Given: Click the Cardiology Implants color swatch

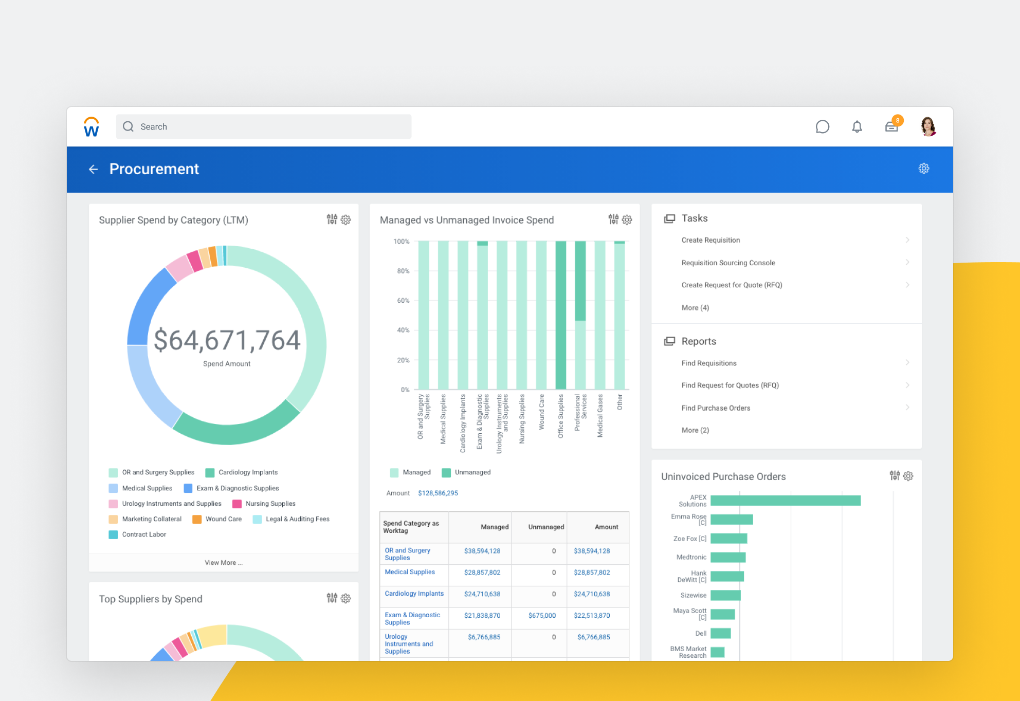Looking at the screenshot, I should pyautogui.click(x=209, y=472).
